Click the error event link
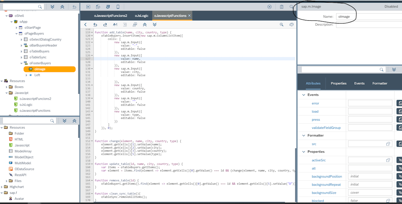 click(x=316, y=103)
